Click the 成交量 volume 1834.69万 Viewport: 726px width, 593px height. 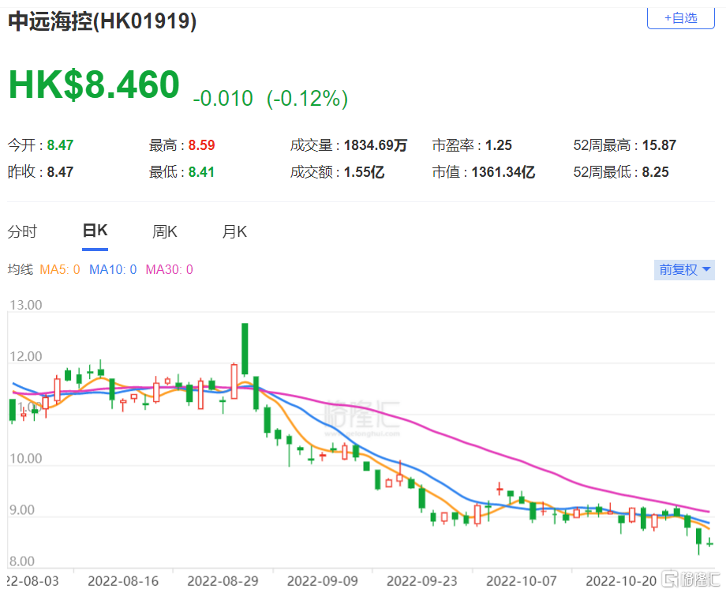click(375, 145)
